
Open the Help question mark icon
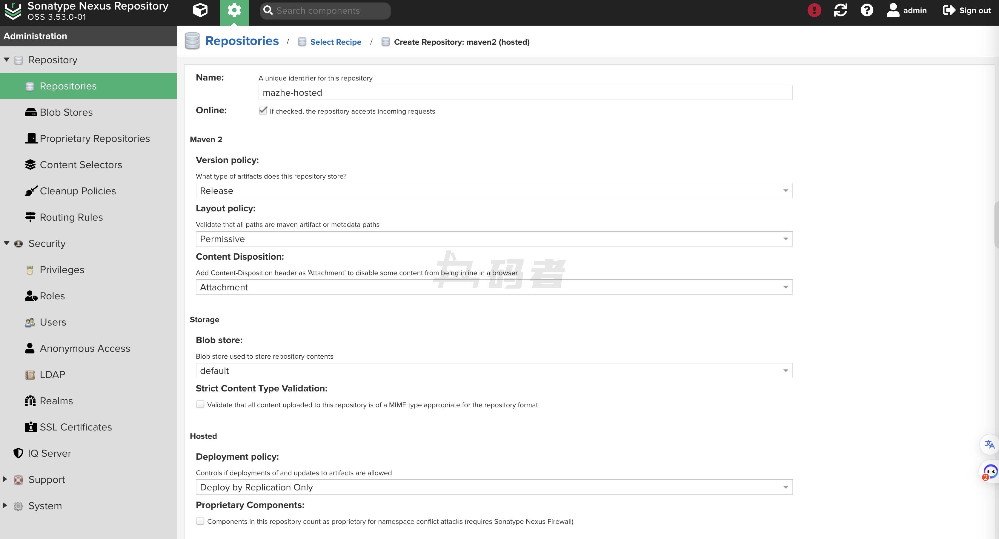[867, 10]
